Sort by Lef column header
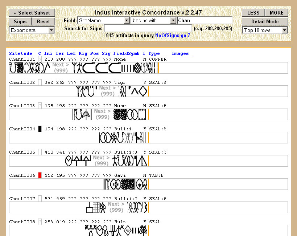 click(71, 53)
